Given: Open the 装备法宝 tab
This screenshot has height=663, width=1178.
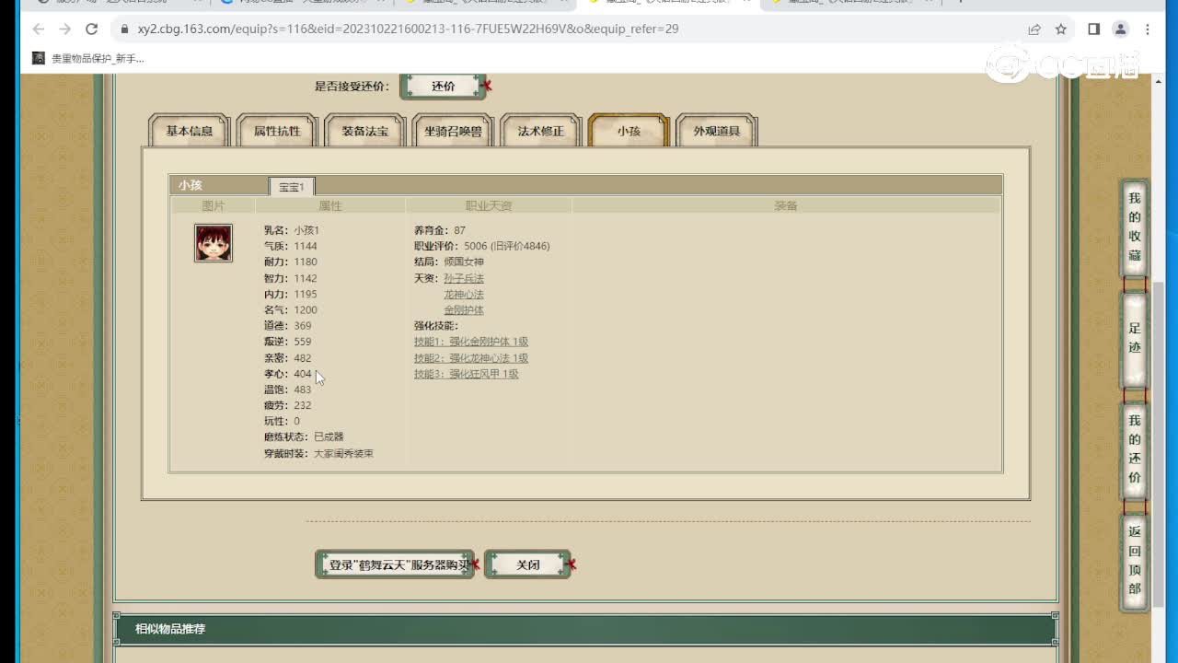Looking at the screenshot, I should coord(365,131).
